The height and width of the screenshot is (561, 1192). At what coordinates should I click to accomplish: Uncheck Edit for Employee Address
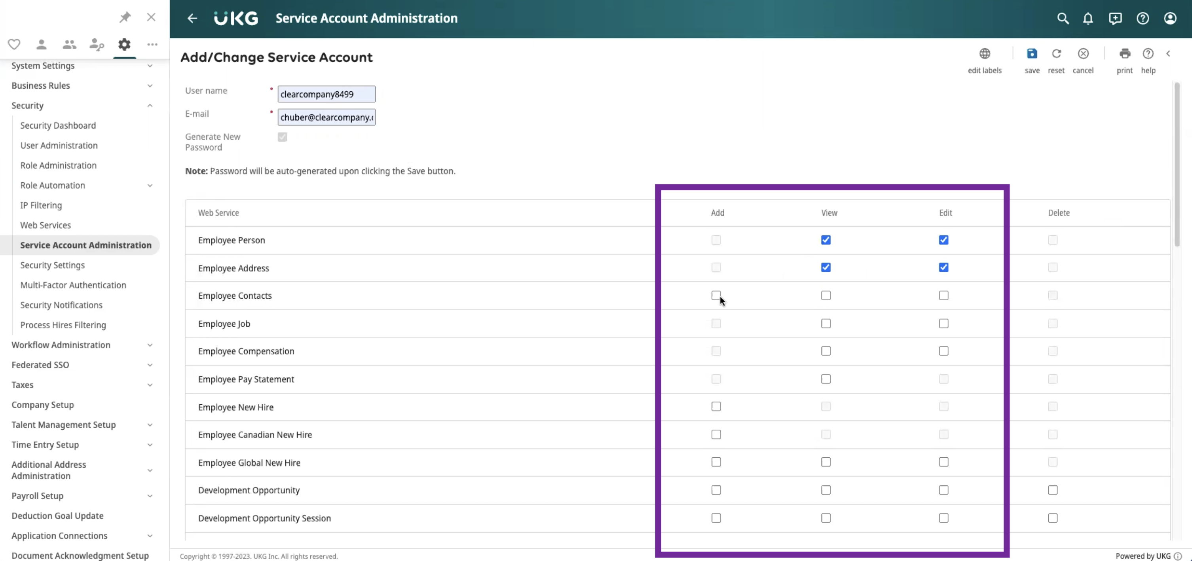pyautogui.click(x=943, y=267)
